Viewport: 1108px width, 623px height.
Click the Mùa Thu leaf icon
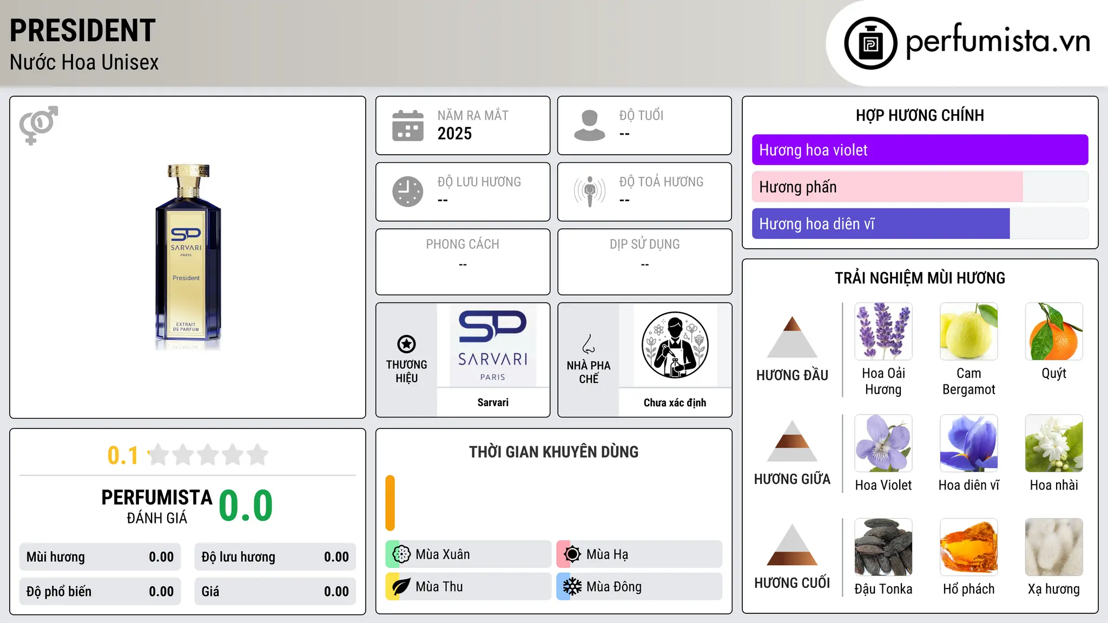[401, 587]
